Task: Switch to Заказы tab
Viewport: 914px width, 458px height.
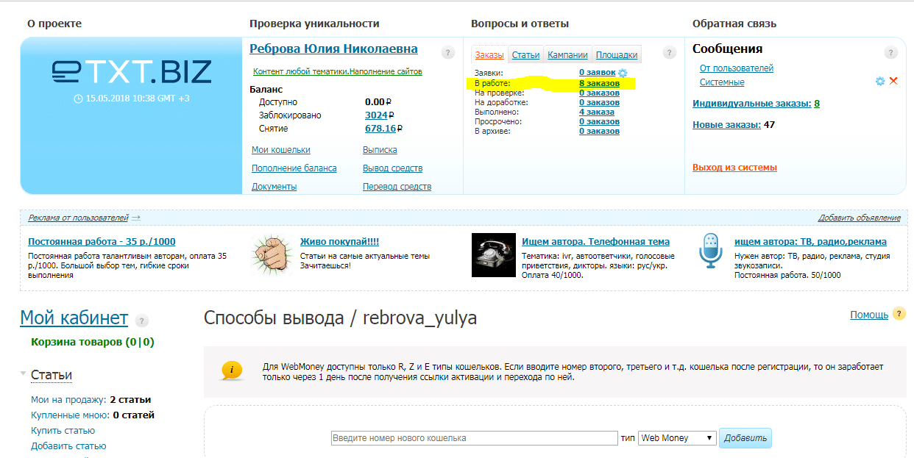Action: click(x=489, y=55)
